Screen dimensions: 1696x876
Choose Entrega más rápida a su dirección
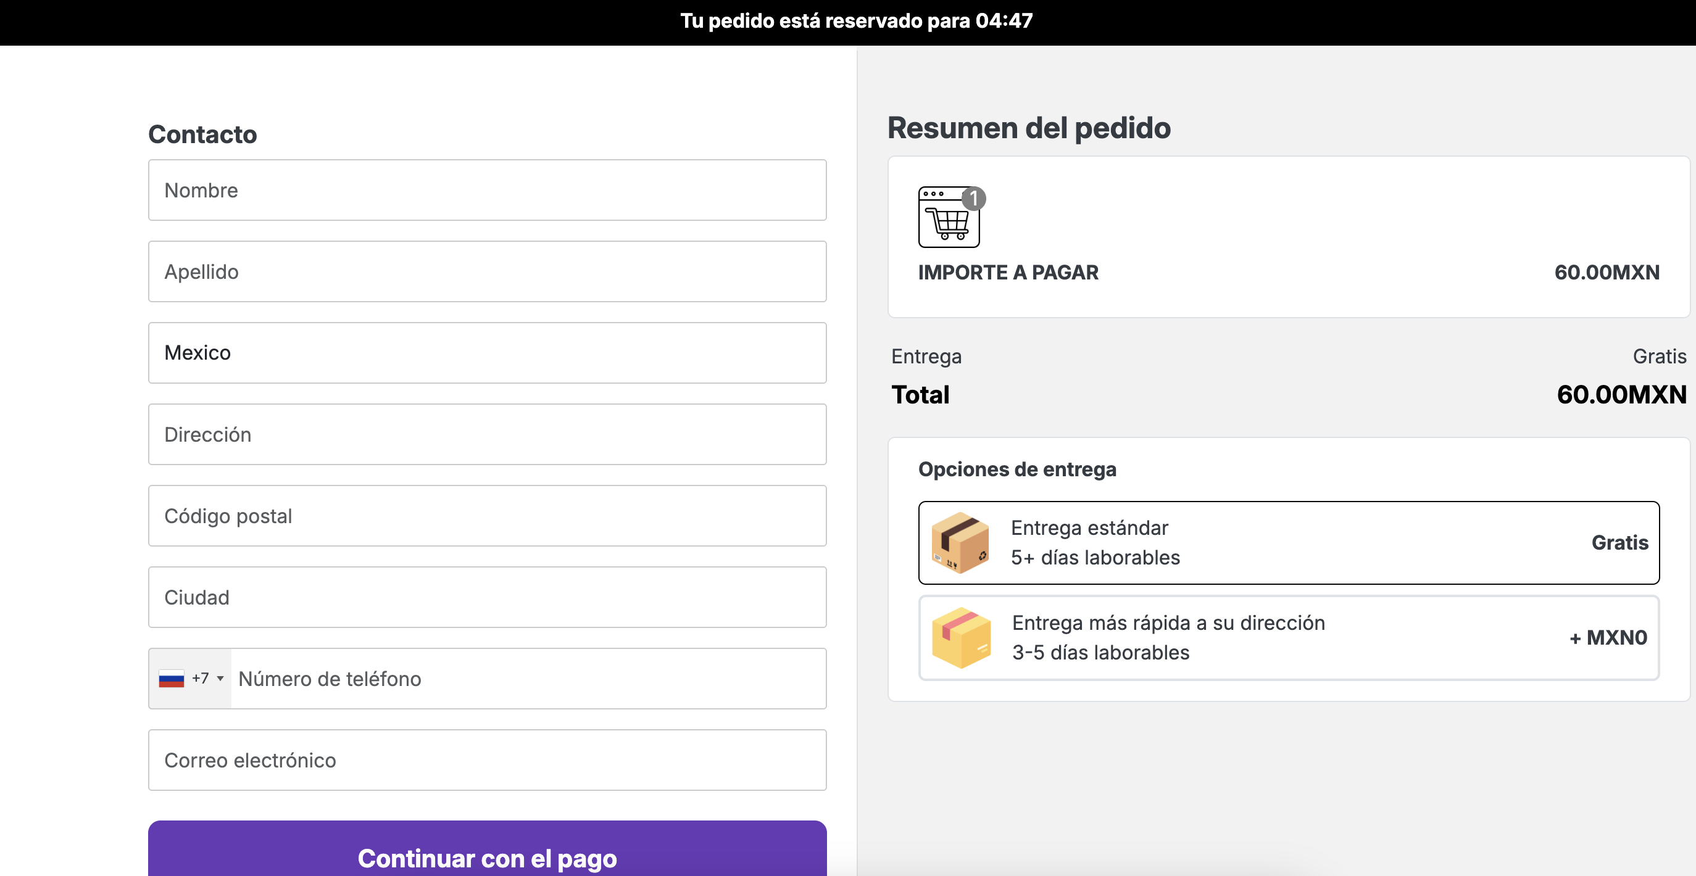tap(1289, 638)
